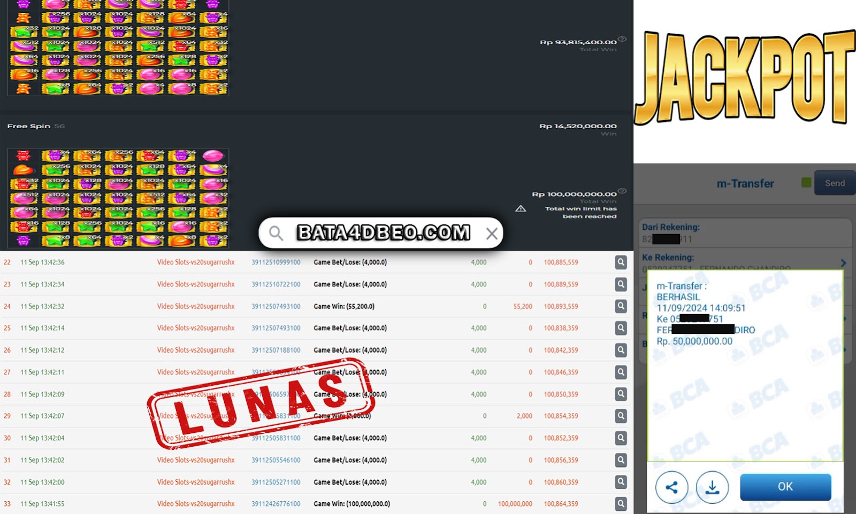Click the upper slot grid thumbnail
Image resolution: width=856 pixels, height=514 pixels.
pyautogui.click(x=118, y=48)
